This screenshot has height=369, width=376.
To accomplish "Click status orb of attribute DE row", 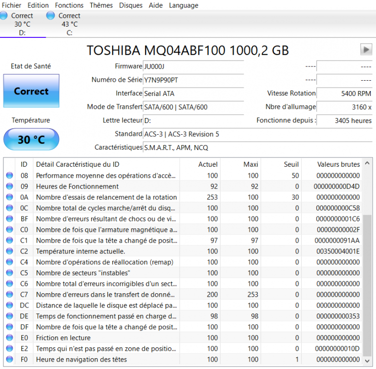I will (x=9, y=316).
